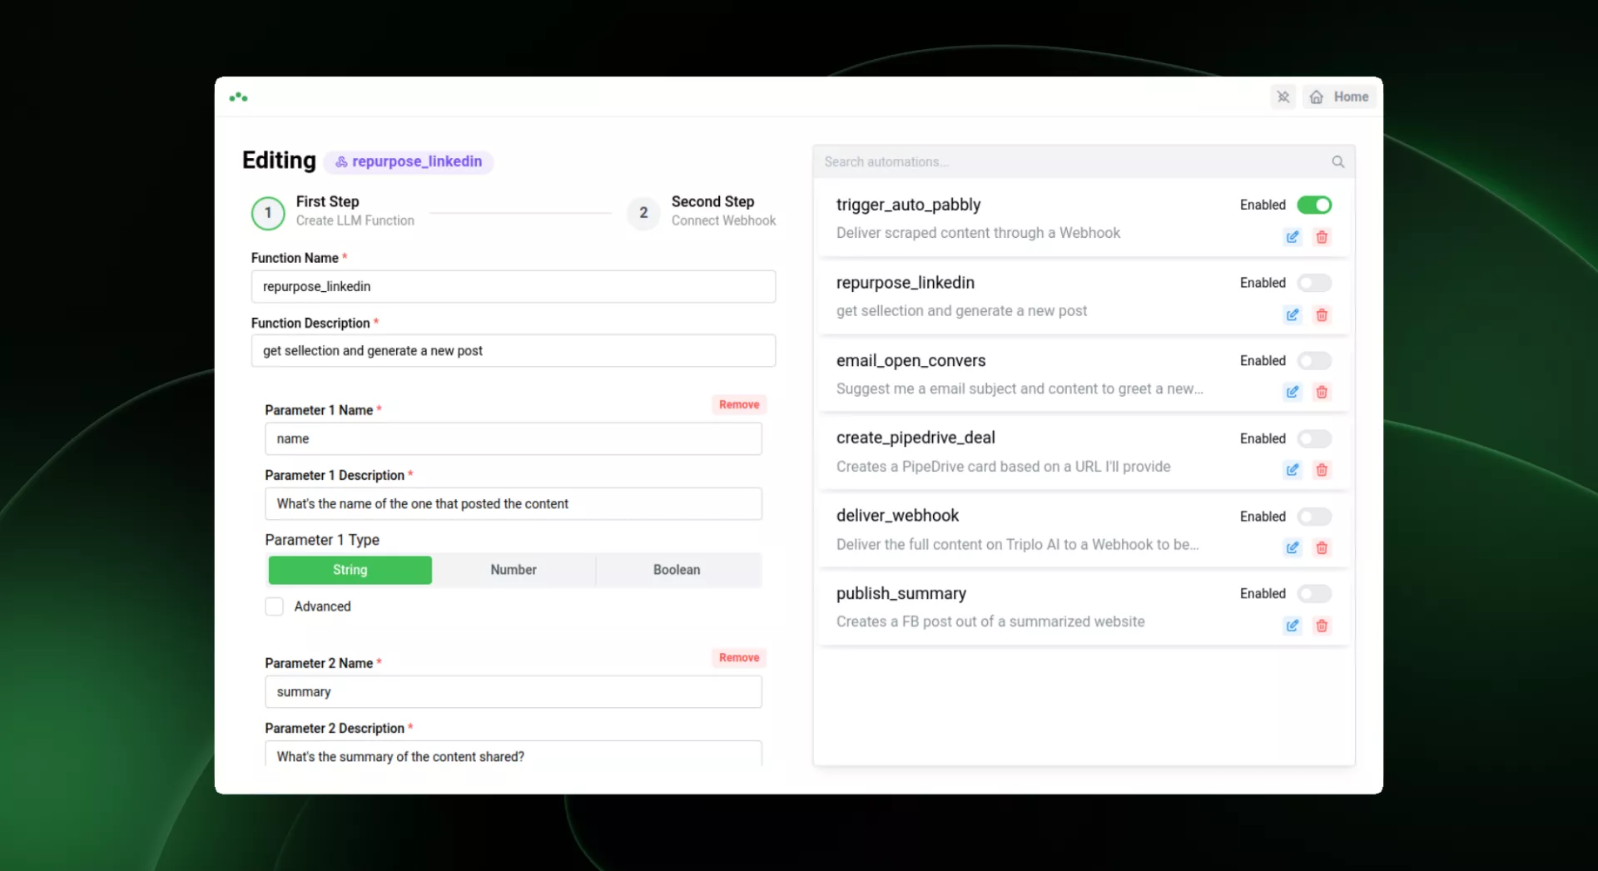The image size is (1598, 871).
Task: Edit the deliver_webhook automation
Action: tap(1292, 547)
